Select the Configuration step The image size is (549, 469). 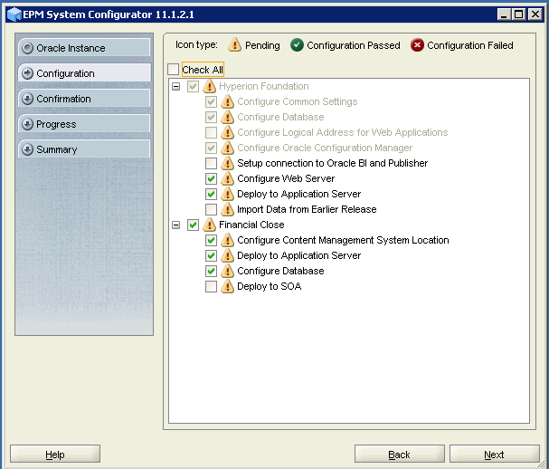(x=84, y=73)
